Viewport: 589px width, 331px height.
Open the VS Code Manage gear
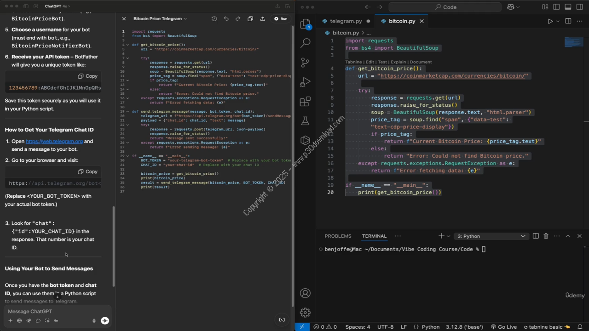(x=305, y=313)
